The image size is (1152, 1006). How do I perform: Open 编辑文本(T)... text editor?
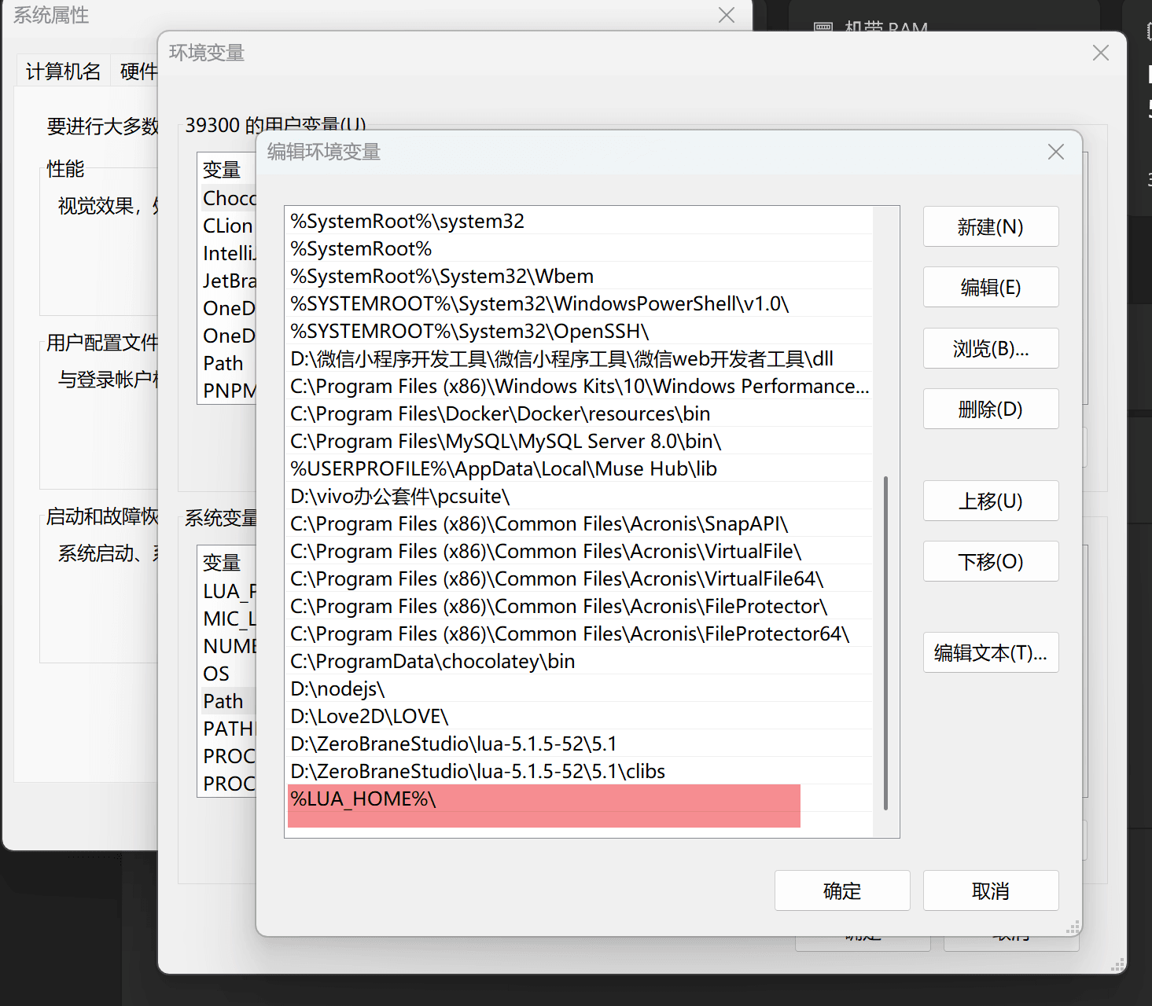pos(990,653)
